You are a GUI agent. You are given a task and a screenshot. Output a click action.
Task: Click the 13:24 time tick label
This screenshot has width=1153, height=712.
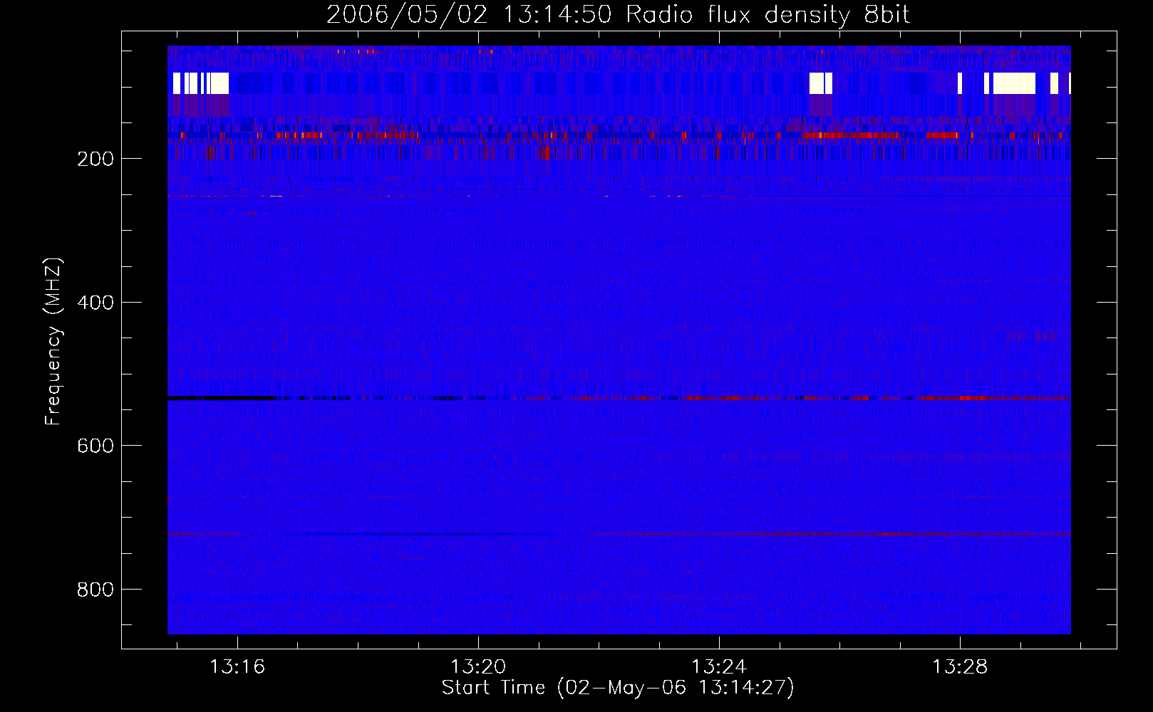pos(720,666)
